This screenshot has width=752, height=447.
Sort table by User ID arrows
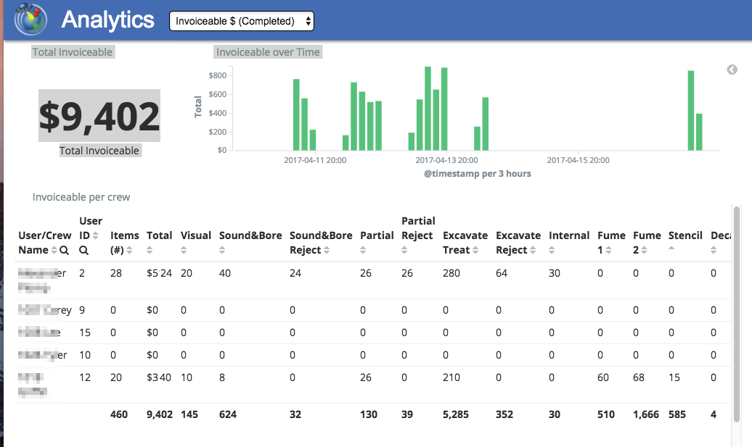(x=95, y=235)
